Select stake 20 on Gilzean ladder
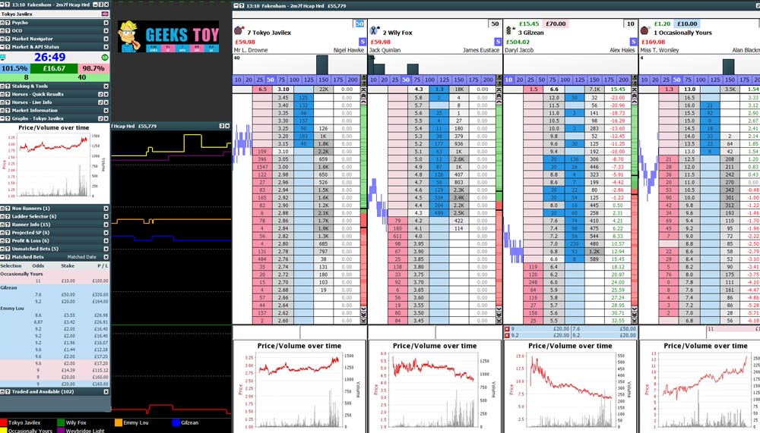The height and width of the screenshot is (433, 760). click(520, 80)
